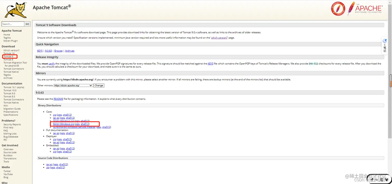Open the Specifications link

[11, 115]
